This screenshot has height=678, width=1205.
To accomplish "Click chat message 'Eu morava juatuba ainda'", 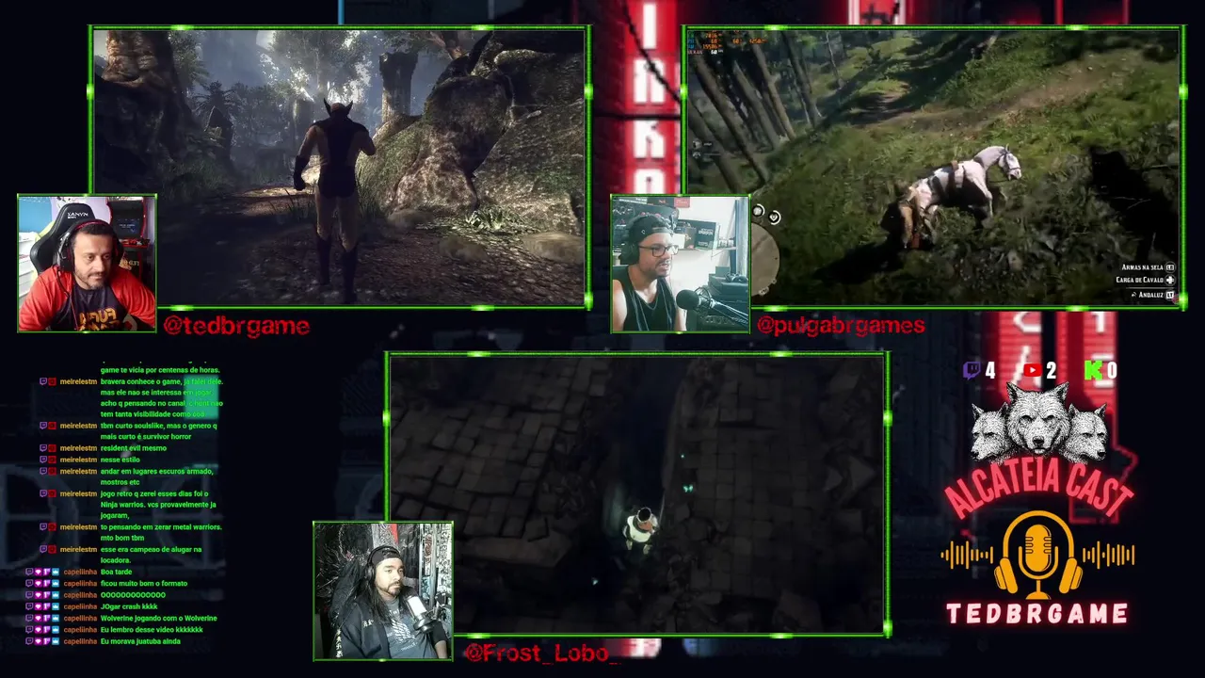I will [x=140, y=641].
